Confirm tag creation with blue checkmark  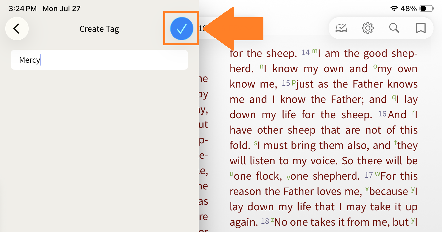point(182,29)
